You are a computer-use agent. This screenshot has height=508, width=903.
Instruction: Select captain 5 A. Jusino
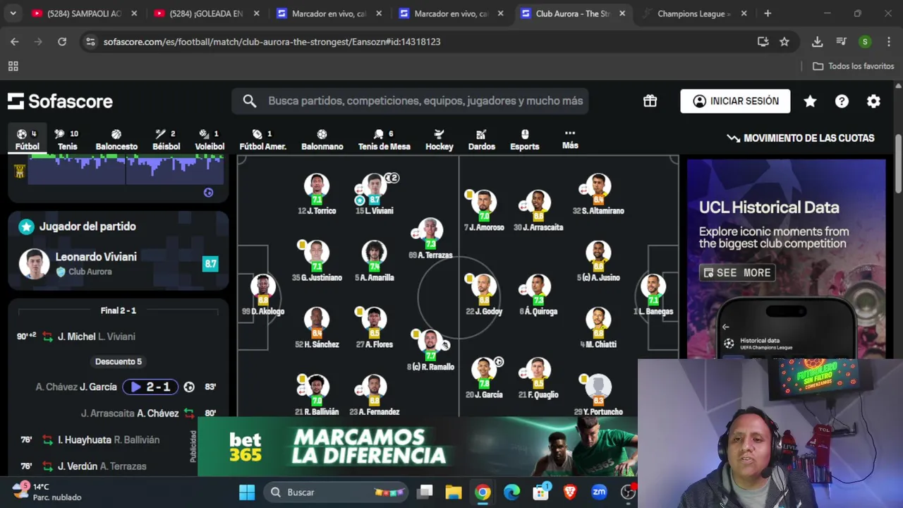tap(598, 261)
